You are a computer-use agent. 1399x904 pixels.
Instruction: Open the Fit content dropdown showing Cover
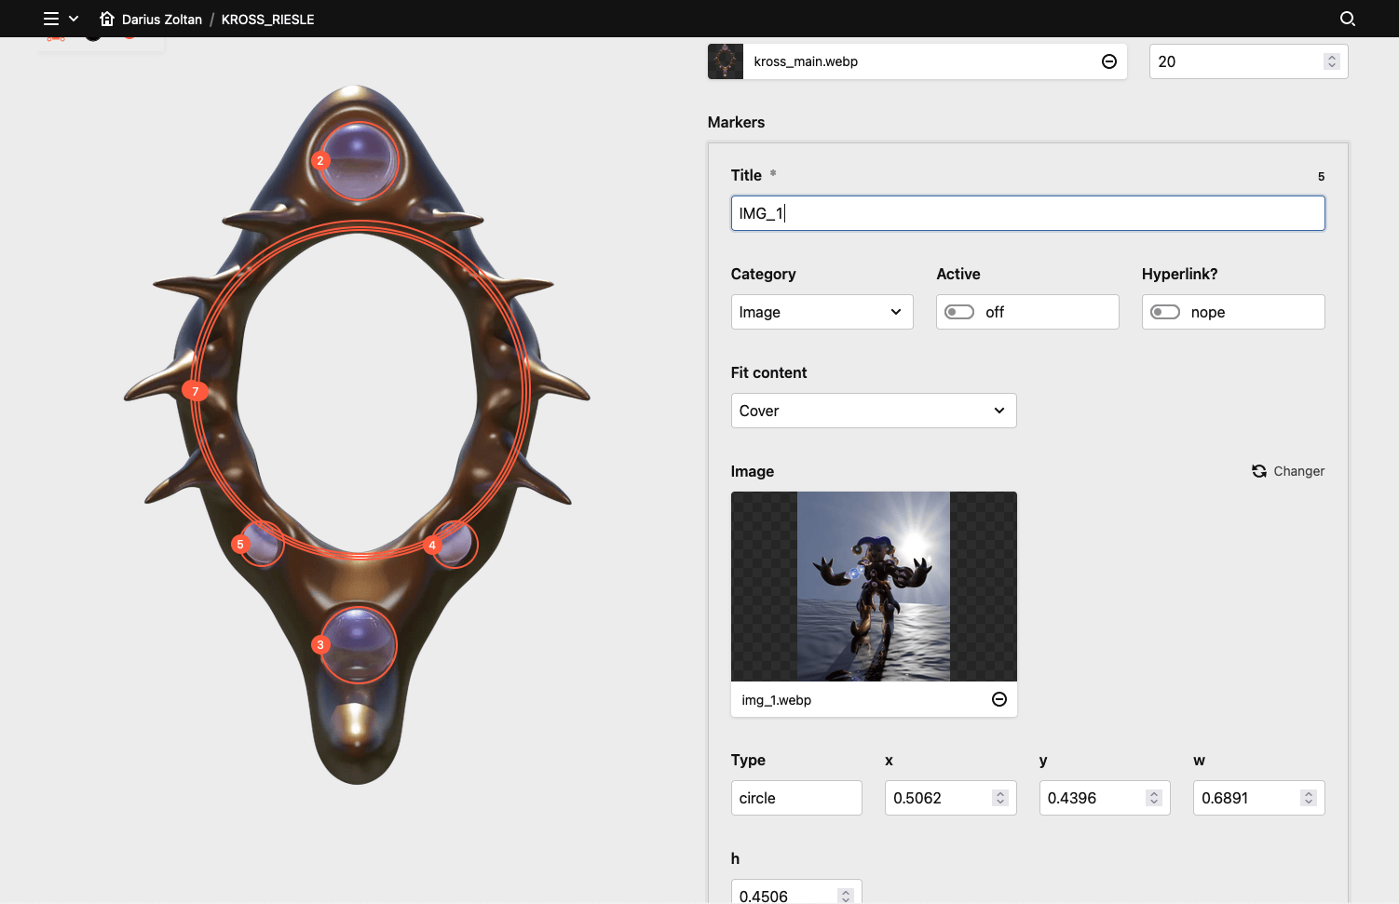pos(874,411)
